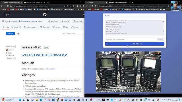Open uv-k5-firmware-custom repository link
The height and width of the screenshot is (102, 182).
26,21
